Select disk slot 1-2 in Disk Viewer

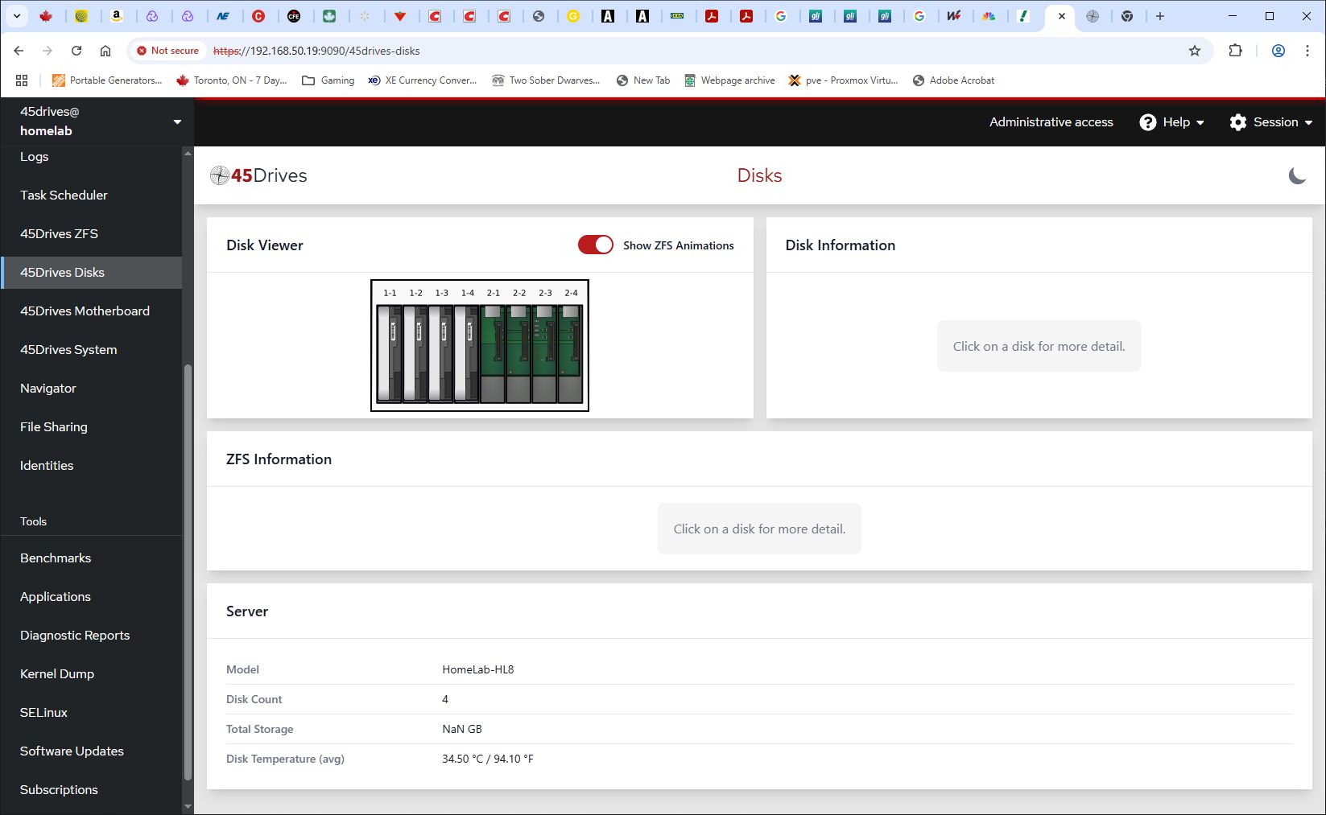[x=415, y=352]
